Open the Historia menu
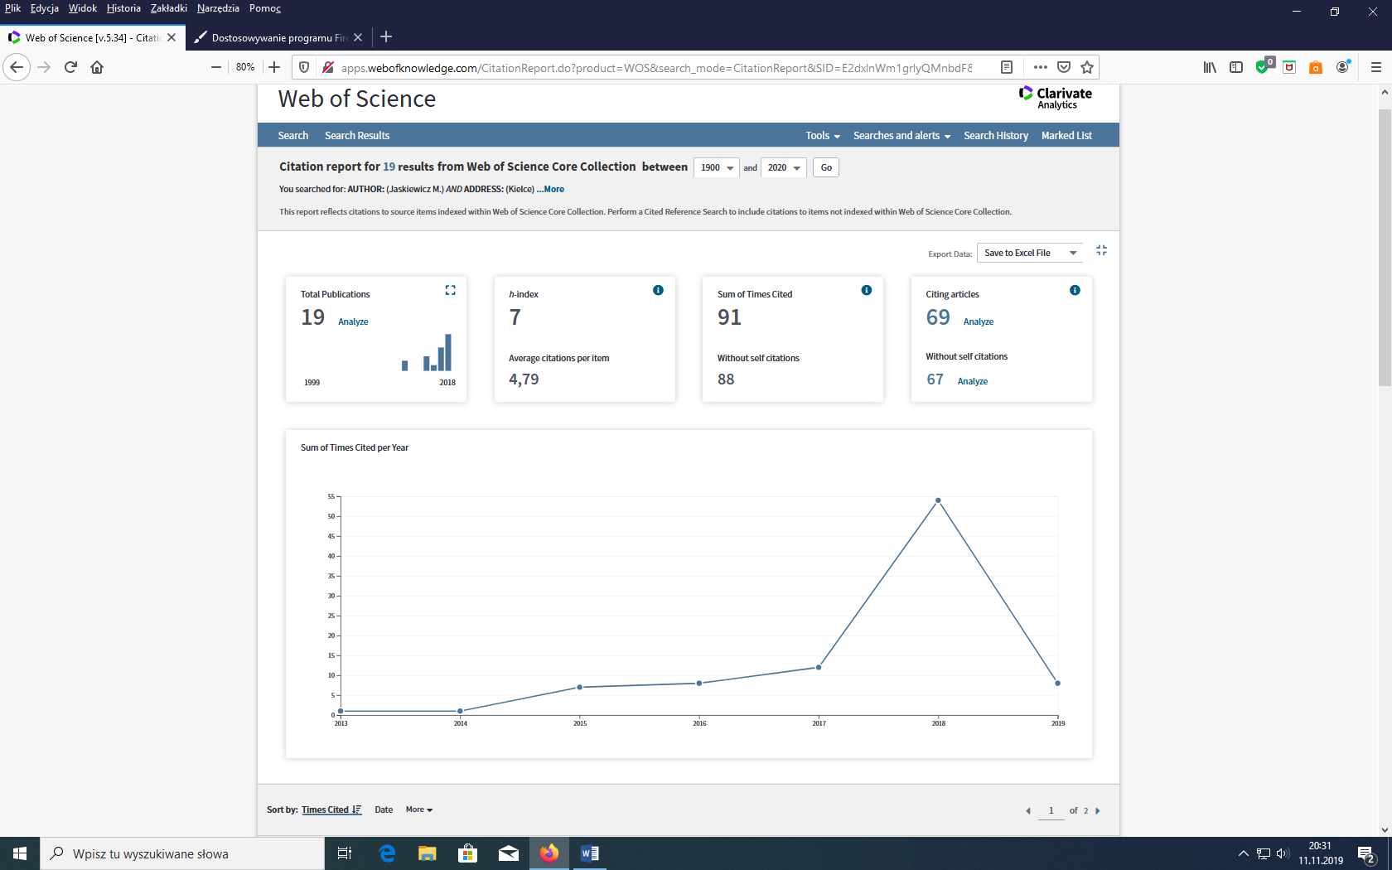The height and width of the screenshot is (870, 1392). [x=123, y=8]
